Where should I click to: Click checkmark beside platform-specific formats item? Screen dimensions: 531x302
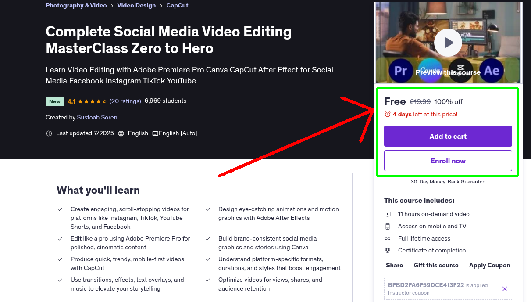[x=208, y=259]
